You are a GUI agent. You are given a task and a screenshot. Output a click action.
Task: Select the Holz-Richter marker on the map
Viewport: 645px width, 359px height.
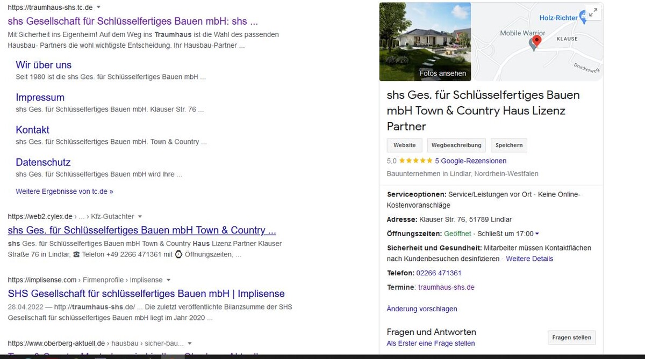[584, 17]
